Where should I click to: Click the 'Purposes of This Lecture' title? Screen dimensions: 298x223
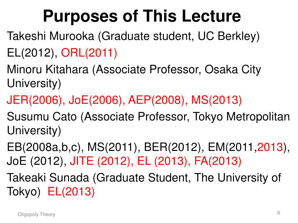142,16
